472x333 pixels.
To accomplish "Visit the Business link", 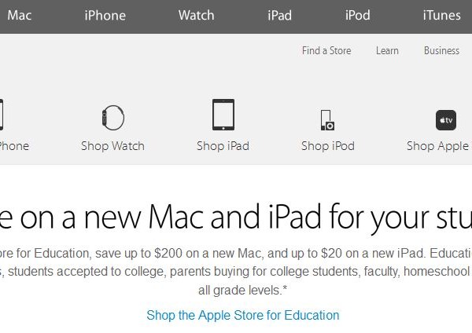I will pyautogui.click(x=441, y=50).
